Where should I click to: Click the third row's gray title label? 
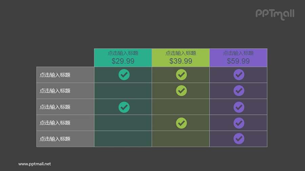pyautogui.click(x=55, y=107)
